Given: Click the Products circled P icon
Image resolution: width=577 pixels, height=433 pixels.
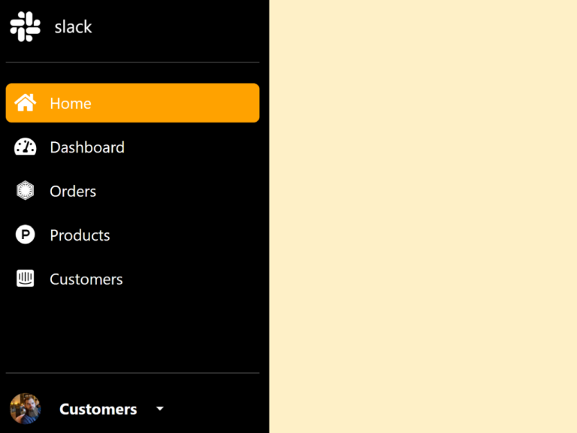Looking at the screenshot, I should click(25, 235).
